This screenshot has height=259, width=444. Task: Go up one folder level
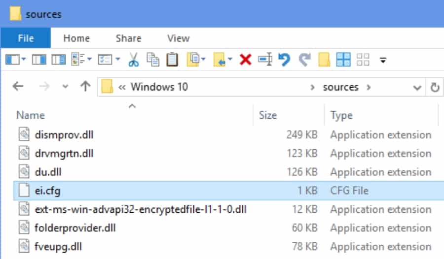(x=85, y=86)
